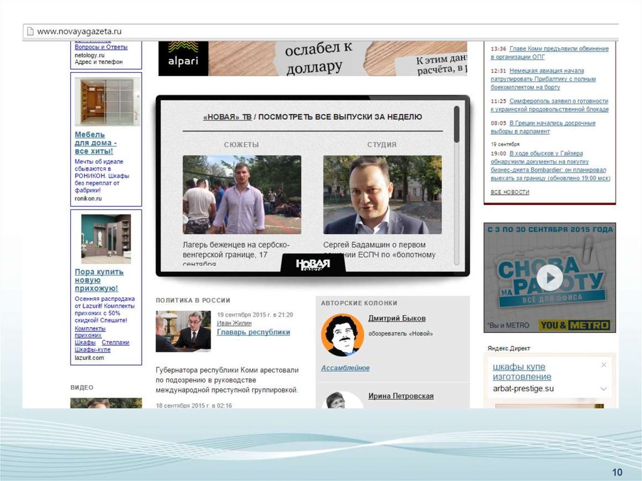
Task: Click the TV widget vertical scrollbar
Action: point(456,184)
